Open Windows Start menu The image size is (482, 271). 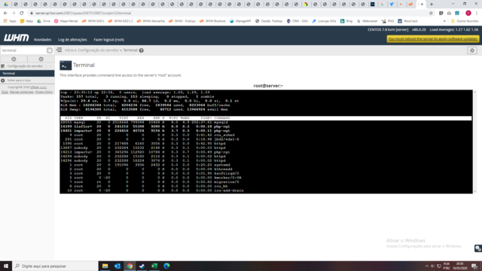[6, 266]
